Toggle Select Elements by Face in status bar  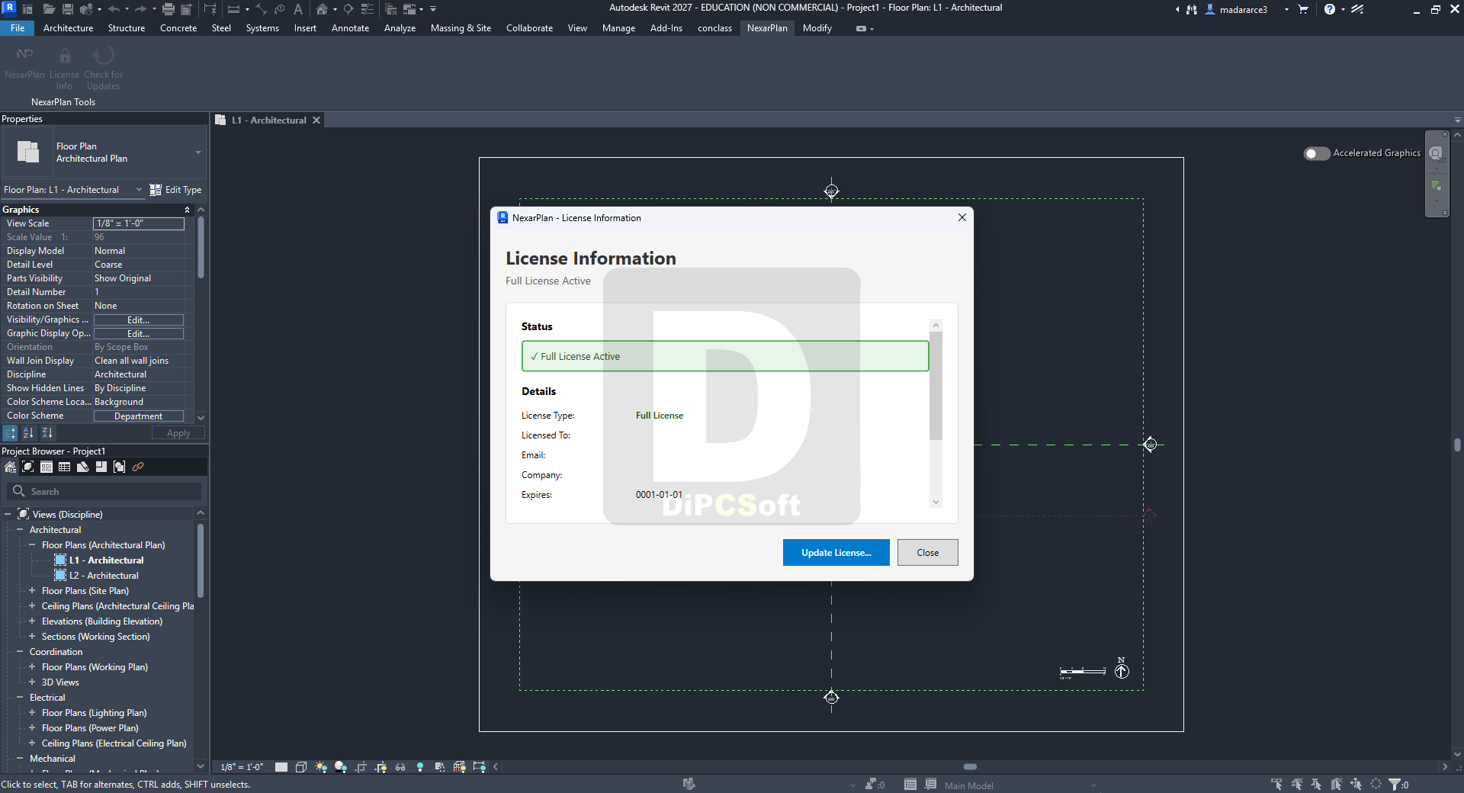pyautogui.click(x=1336, y=784)
